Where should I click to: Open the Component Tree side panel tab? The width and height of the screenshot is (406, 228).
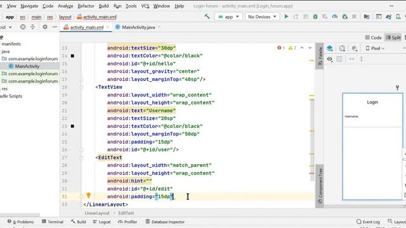tap(320, 186)
